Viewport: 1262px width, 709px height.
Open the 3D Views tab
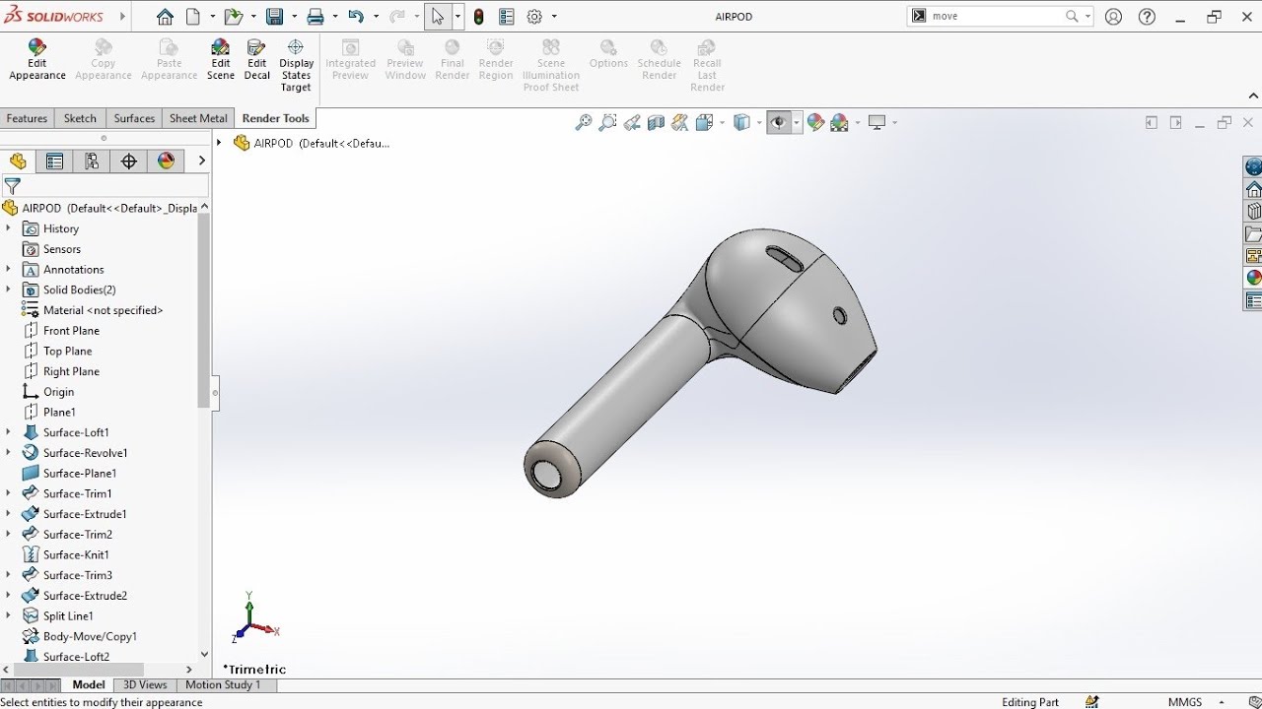145,684
